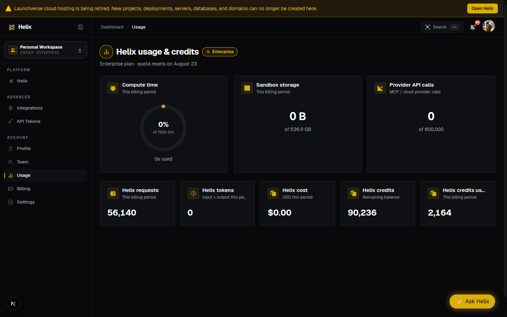Image resolution: width=507 pixels, height=317 pixels.
Task: Click the Personal Workspace avatar icon
Action: pos(13,50)
